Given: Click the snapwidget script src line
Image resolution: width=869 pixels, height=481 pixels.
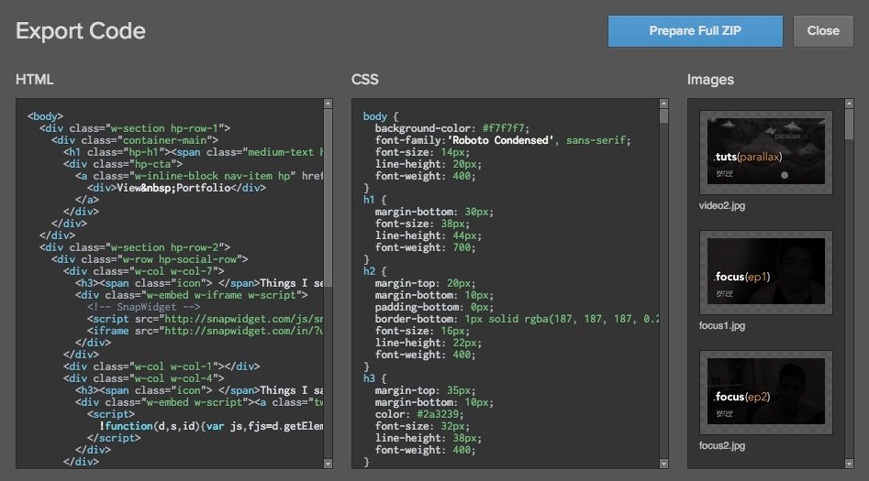Looking at the screenshot, I should [x=205, y=320].
